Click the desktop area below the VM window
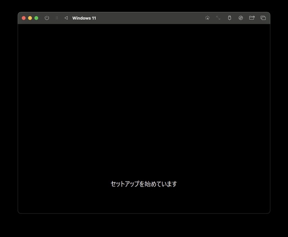The width and height of the screenshot is (288, 237). coord(144,225)
